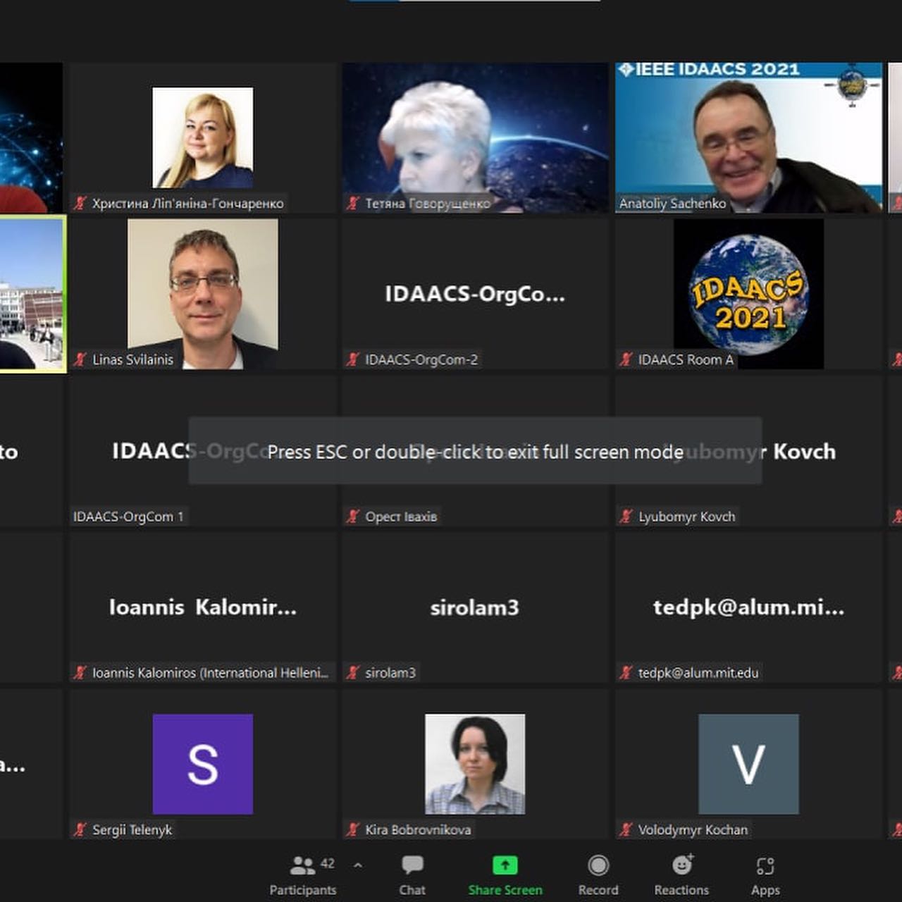The image size is (902, 902).
Task: Click the muted mic icon beside Орест Івахів
Action: (x=354, y=517)
